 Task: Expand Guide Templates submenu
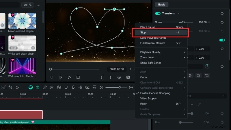pos(161,114)
